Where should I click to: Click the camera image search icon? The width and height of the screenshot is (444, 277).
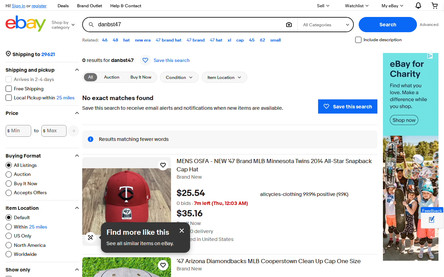click(289, 25)
